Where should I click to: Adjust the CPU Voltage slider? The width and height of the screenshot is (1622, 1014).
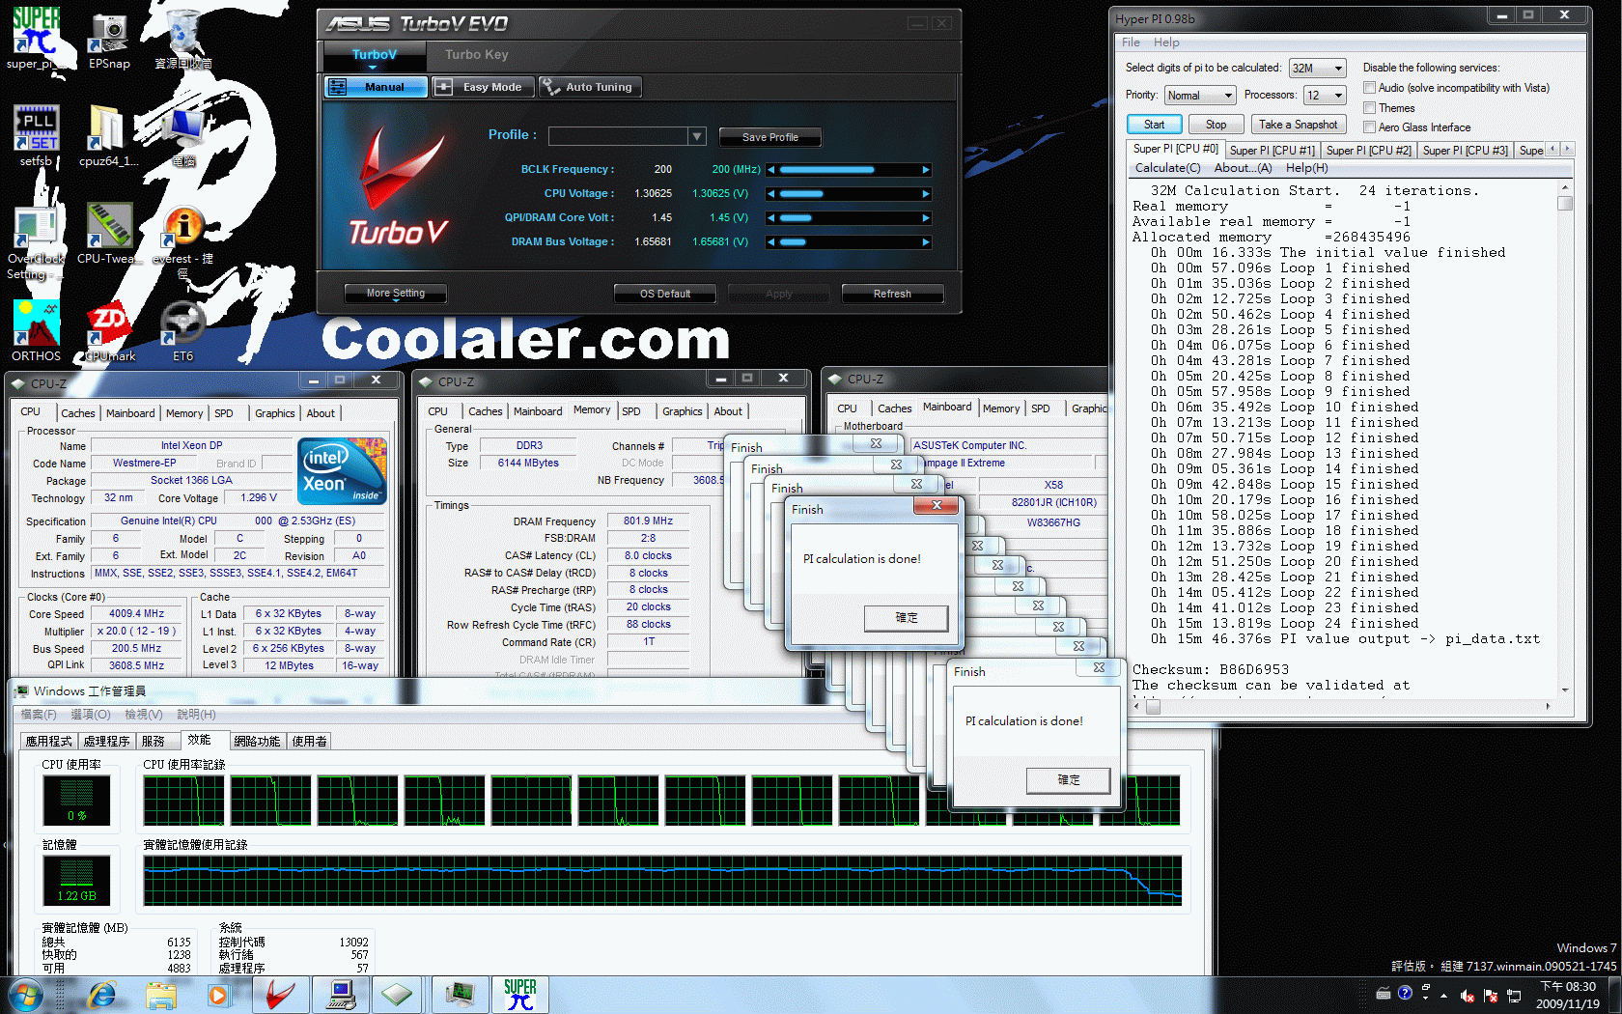coord(849,194)
